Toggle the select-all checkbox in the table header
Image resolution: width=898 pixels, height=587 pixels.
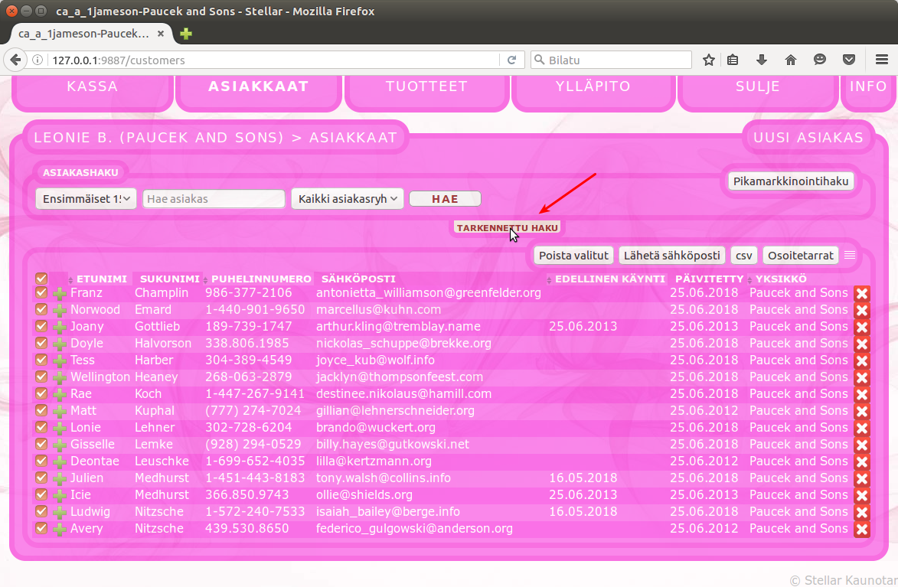(41, 279)
